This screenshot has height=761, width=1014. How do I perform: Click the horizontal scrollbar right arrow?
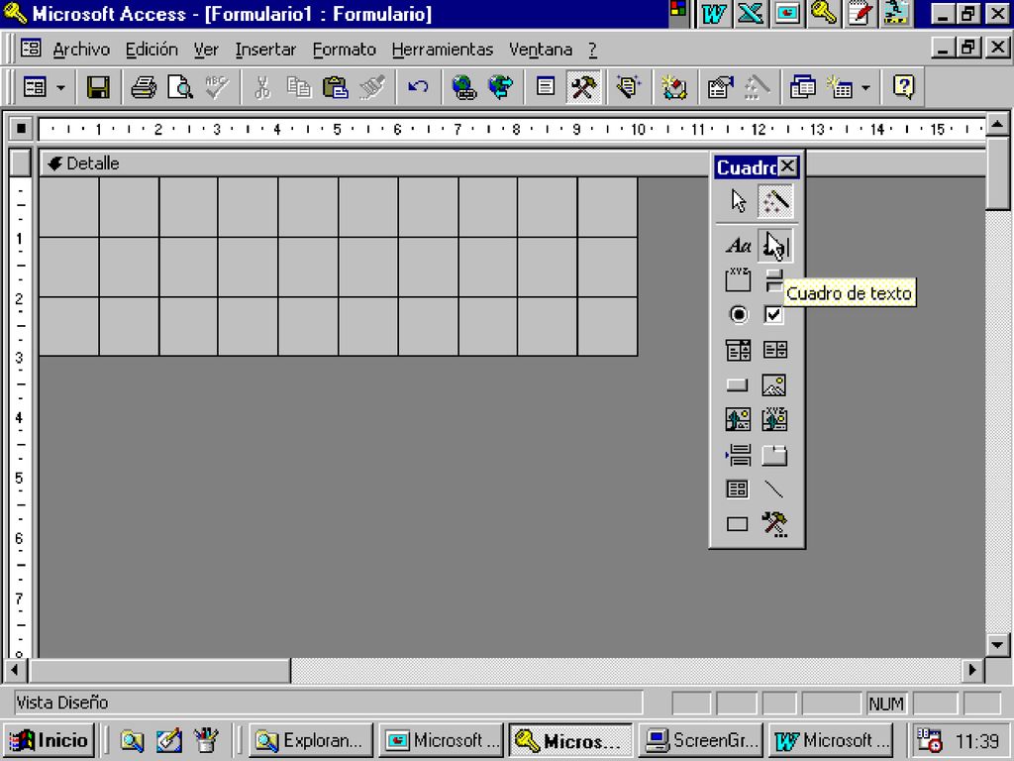tap(972, 671)
